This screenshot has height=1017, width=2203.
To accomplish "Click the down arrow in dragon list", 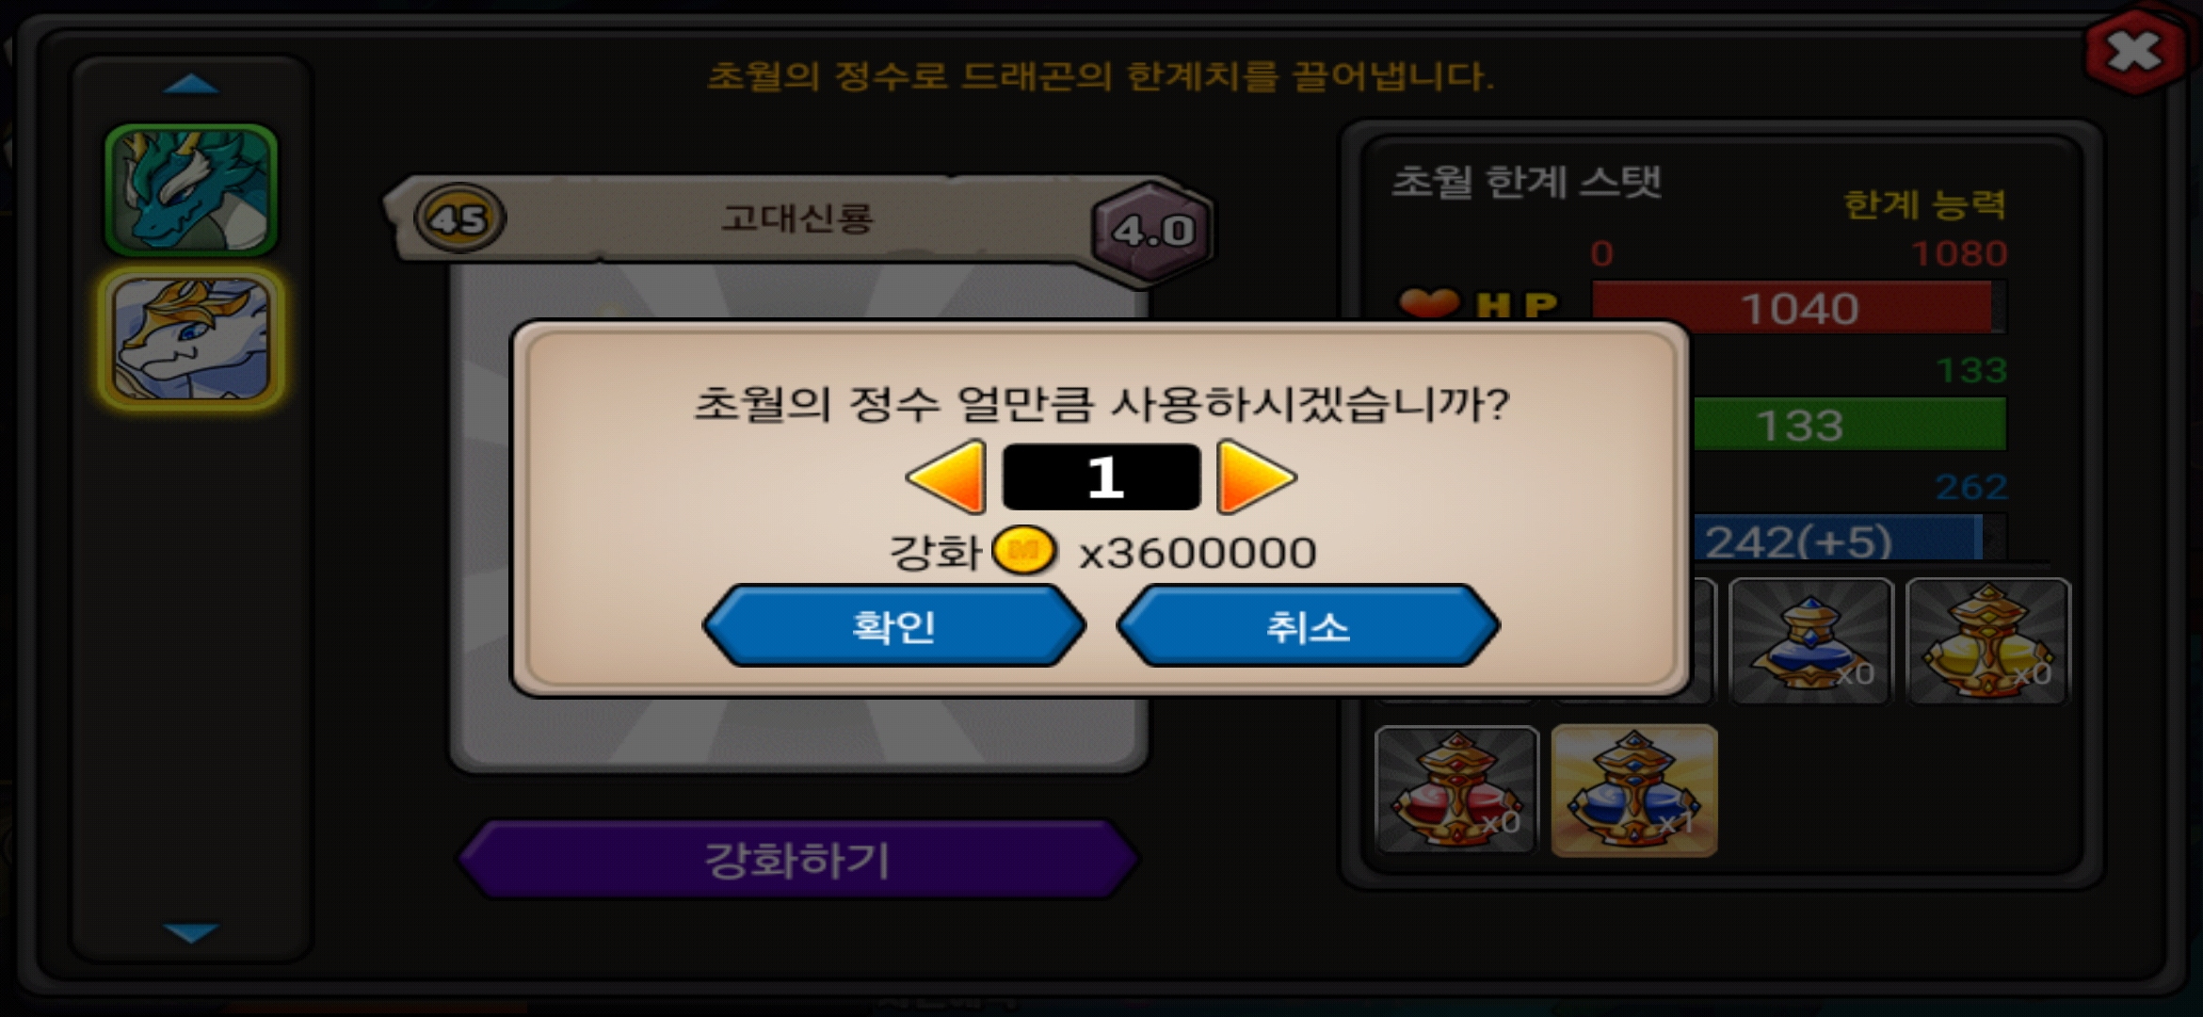I will tap(191, 932).
